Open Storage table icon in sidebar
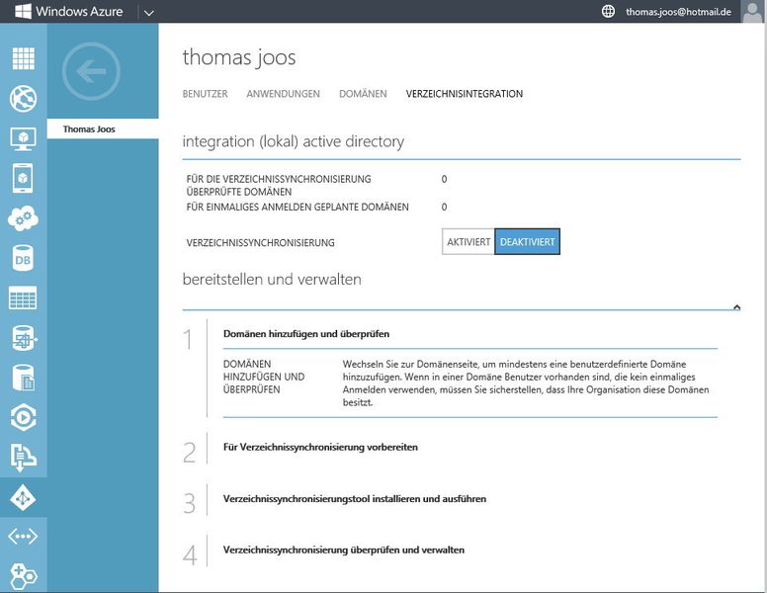 (23, 297)
